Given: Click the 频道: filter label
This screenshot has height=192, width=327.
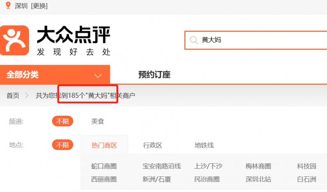Looking at the screenshot, I should (16, 121).
